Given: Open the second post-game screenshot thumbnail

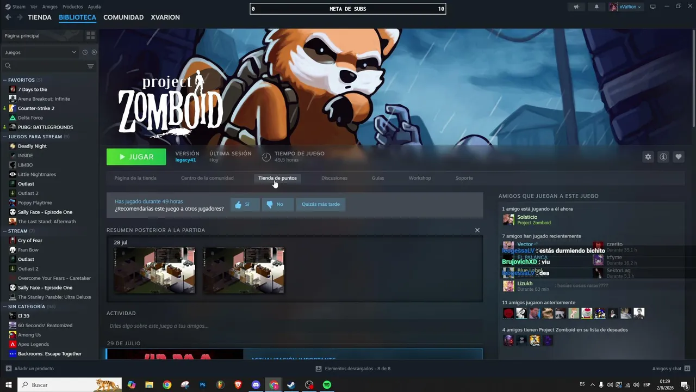Looking at the screenshot, I should (244, 271).
